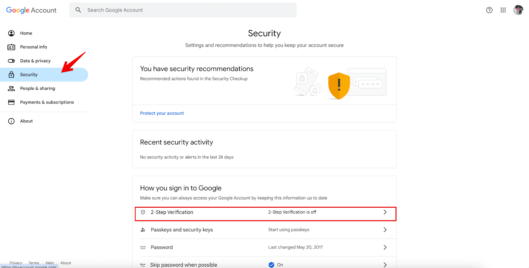Image resolution: width=529 pixels, height=268 pixels.
Task: Select Security in the sidebar
Action: 29,75
